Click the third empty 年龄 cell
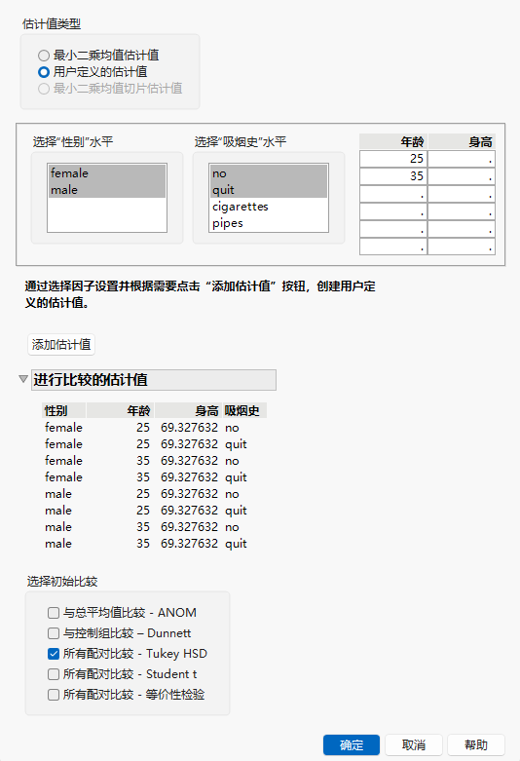 pos(393,229)
